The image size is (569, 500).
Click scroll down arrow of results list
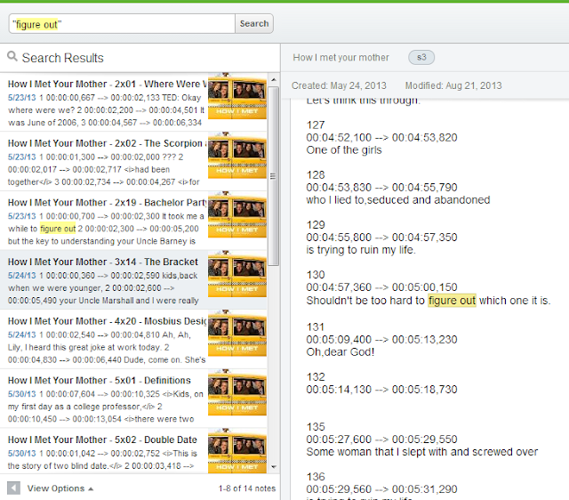pos(274,467)
